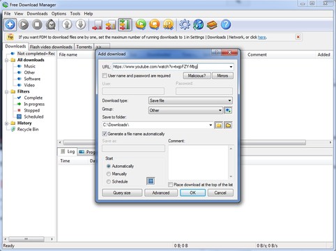Click inside the Comment text box

(199, 162)
